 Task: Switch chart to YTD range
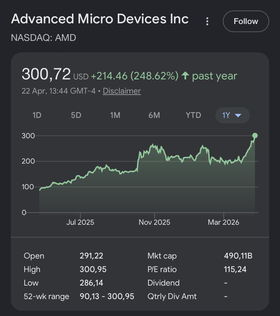coord(193,115)
